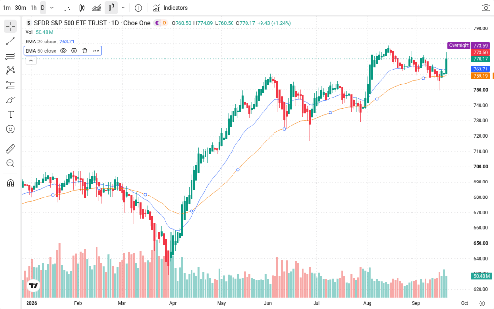Open the emoji icons tool
Screen dimensions: 494x309
pos(11,129)
